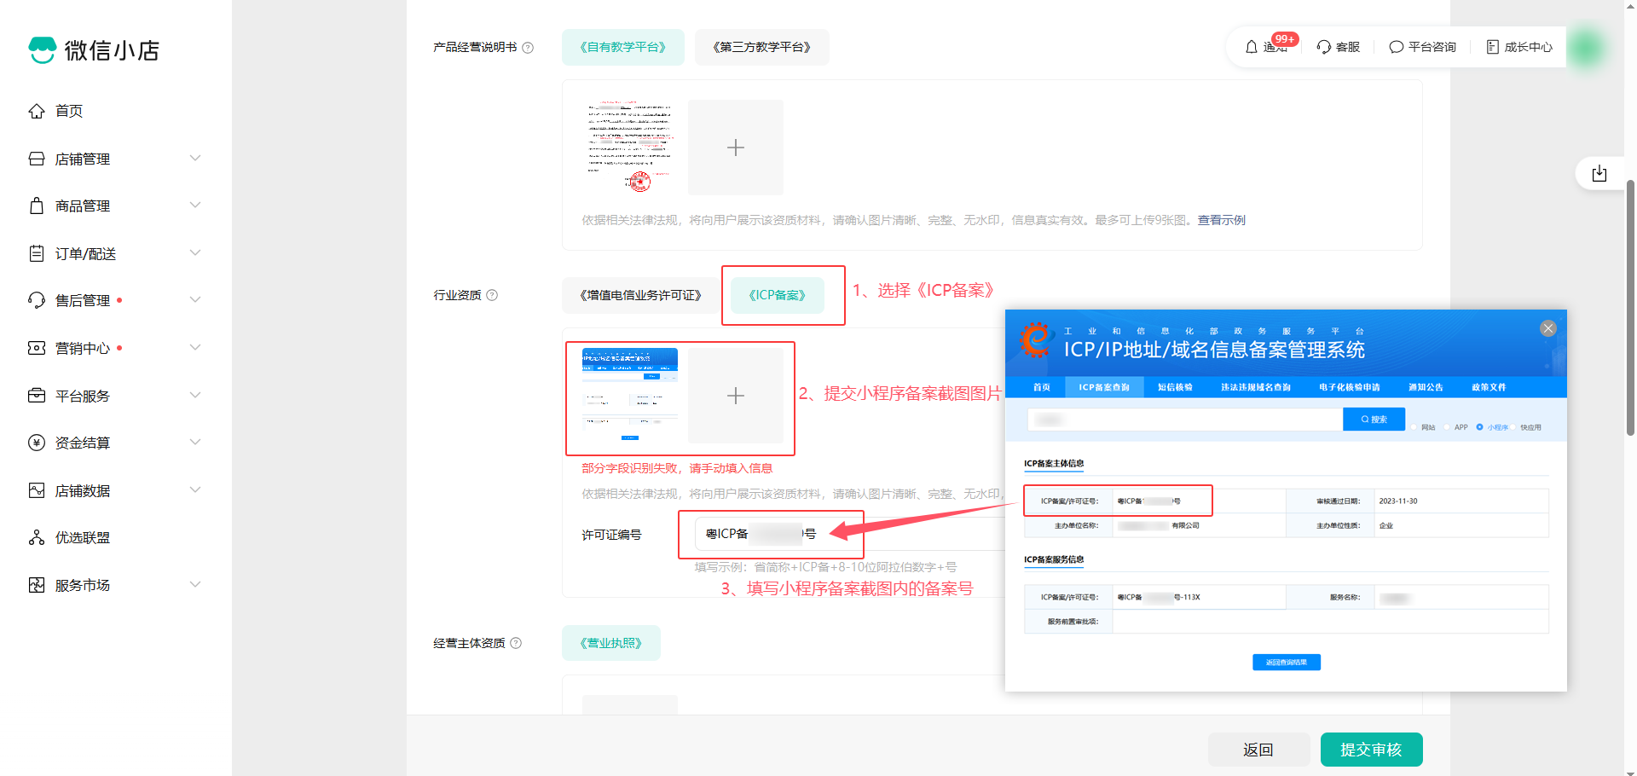Click plus upload box under 产品经营说明书
Viewport: 1637px width, 776px height.
pyautogui.click(x=736, y=148)
